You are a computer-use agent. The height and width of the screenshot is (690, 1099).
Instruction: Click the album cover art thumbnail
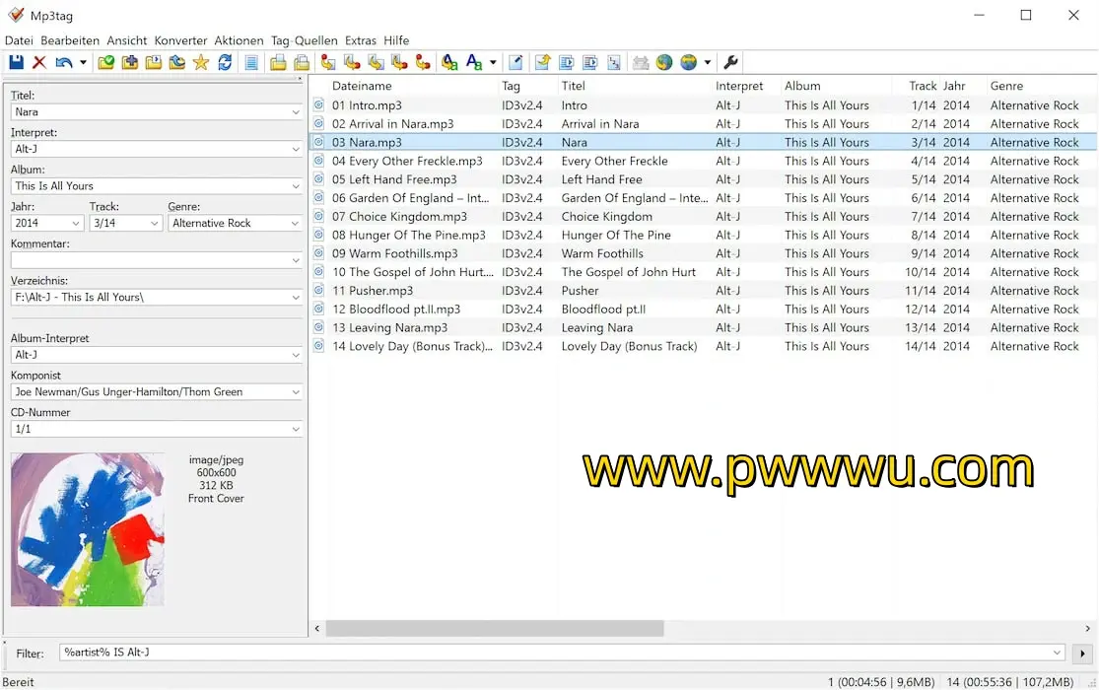click(88, 529)
